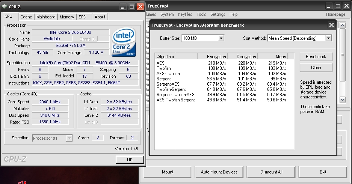The image size is (352, 184).
Task: Sort by the Algorithm column header
Action: [176, 57]
